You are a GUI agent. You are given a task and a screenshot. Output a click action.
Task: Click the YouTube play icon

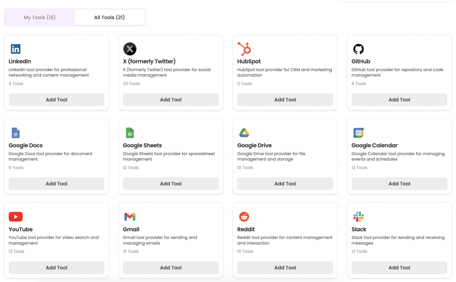[16, 217]
